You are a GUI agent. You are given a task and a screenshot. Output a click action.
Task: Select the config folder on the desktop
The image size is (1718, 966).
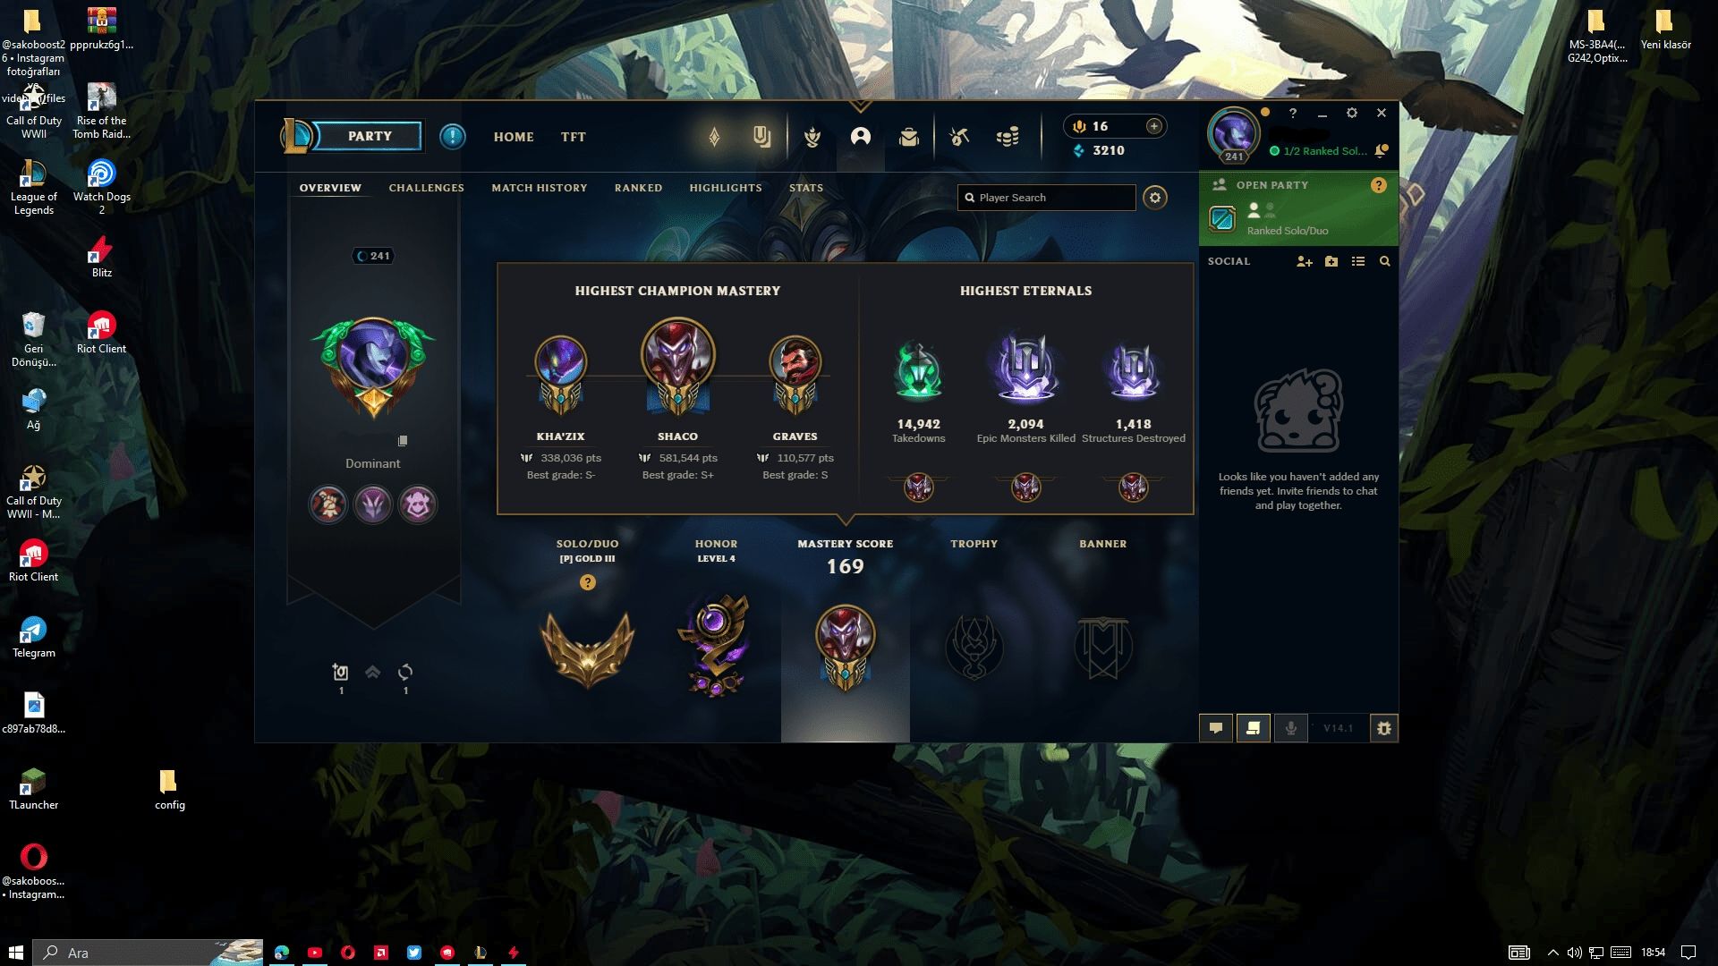(x=169, y=789)
